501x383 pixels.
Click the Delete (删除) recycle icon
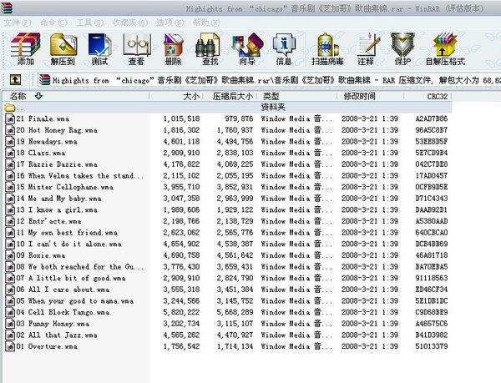pos(173,45)
